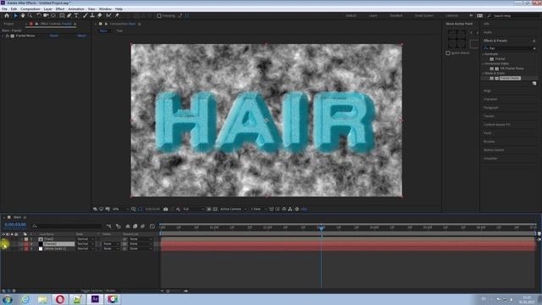Toggle the fx switch for Fractal Noise effect
This screenshot has height=305, width=542.
(8, 36)
